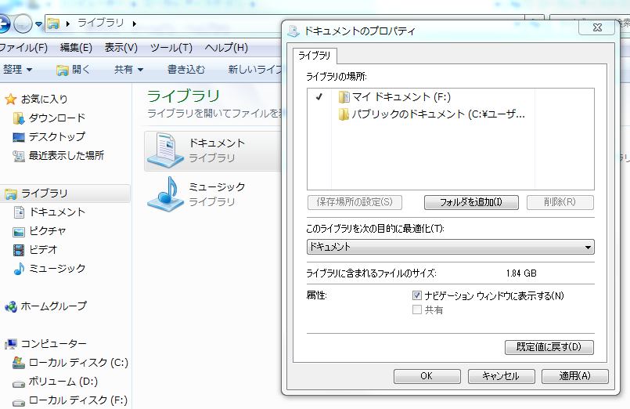Click the properties dialog title icon
Viewport: 630px width, 409px height.
[x=293, y=31]
